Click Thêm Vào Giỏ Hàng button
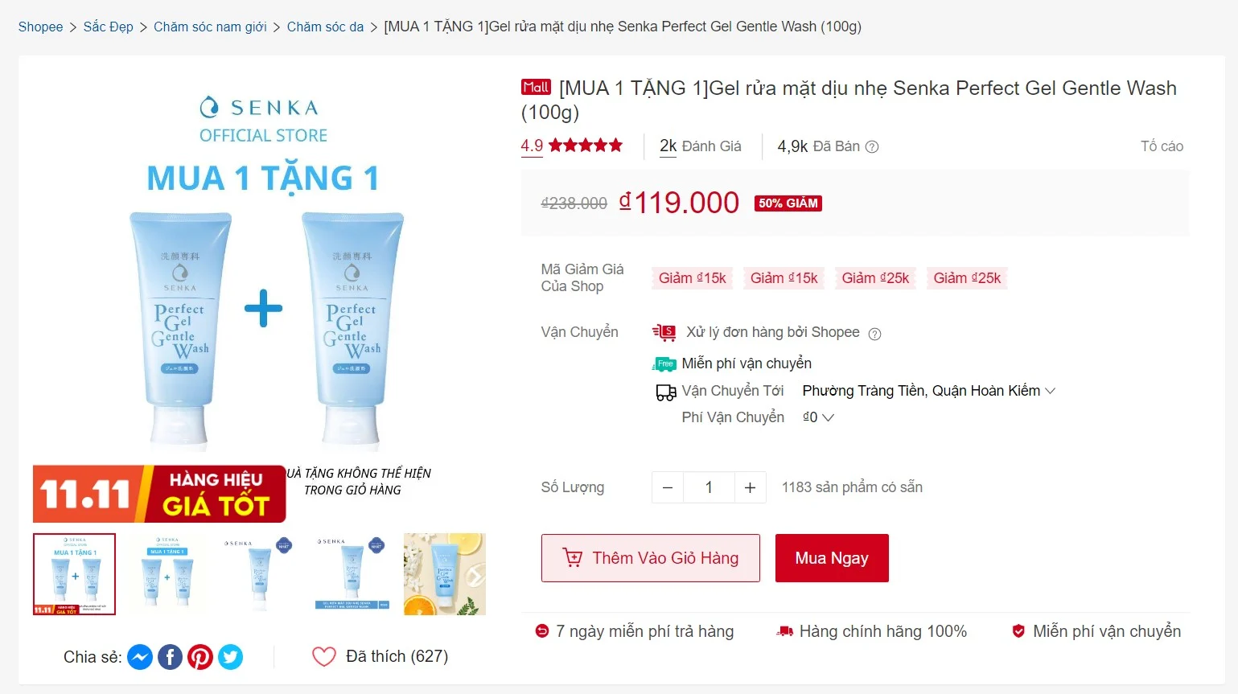 [x=651, y=558]
